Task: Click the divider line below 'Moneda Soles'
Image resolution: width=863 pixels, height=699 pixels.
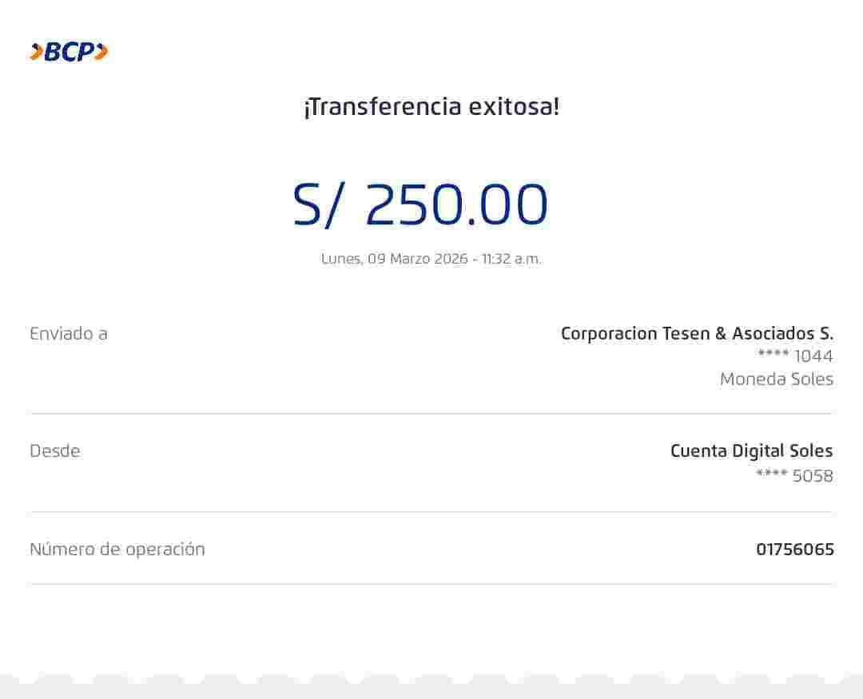Action: pyautogui.click(x=431, y=414)
